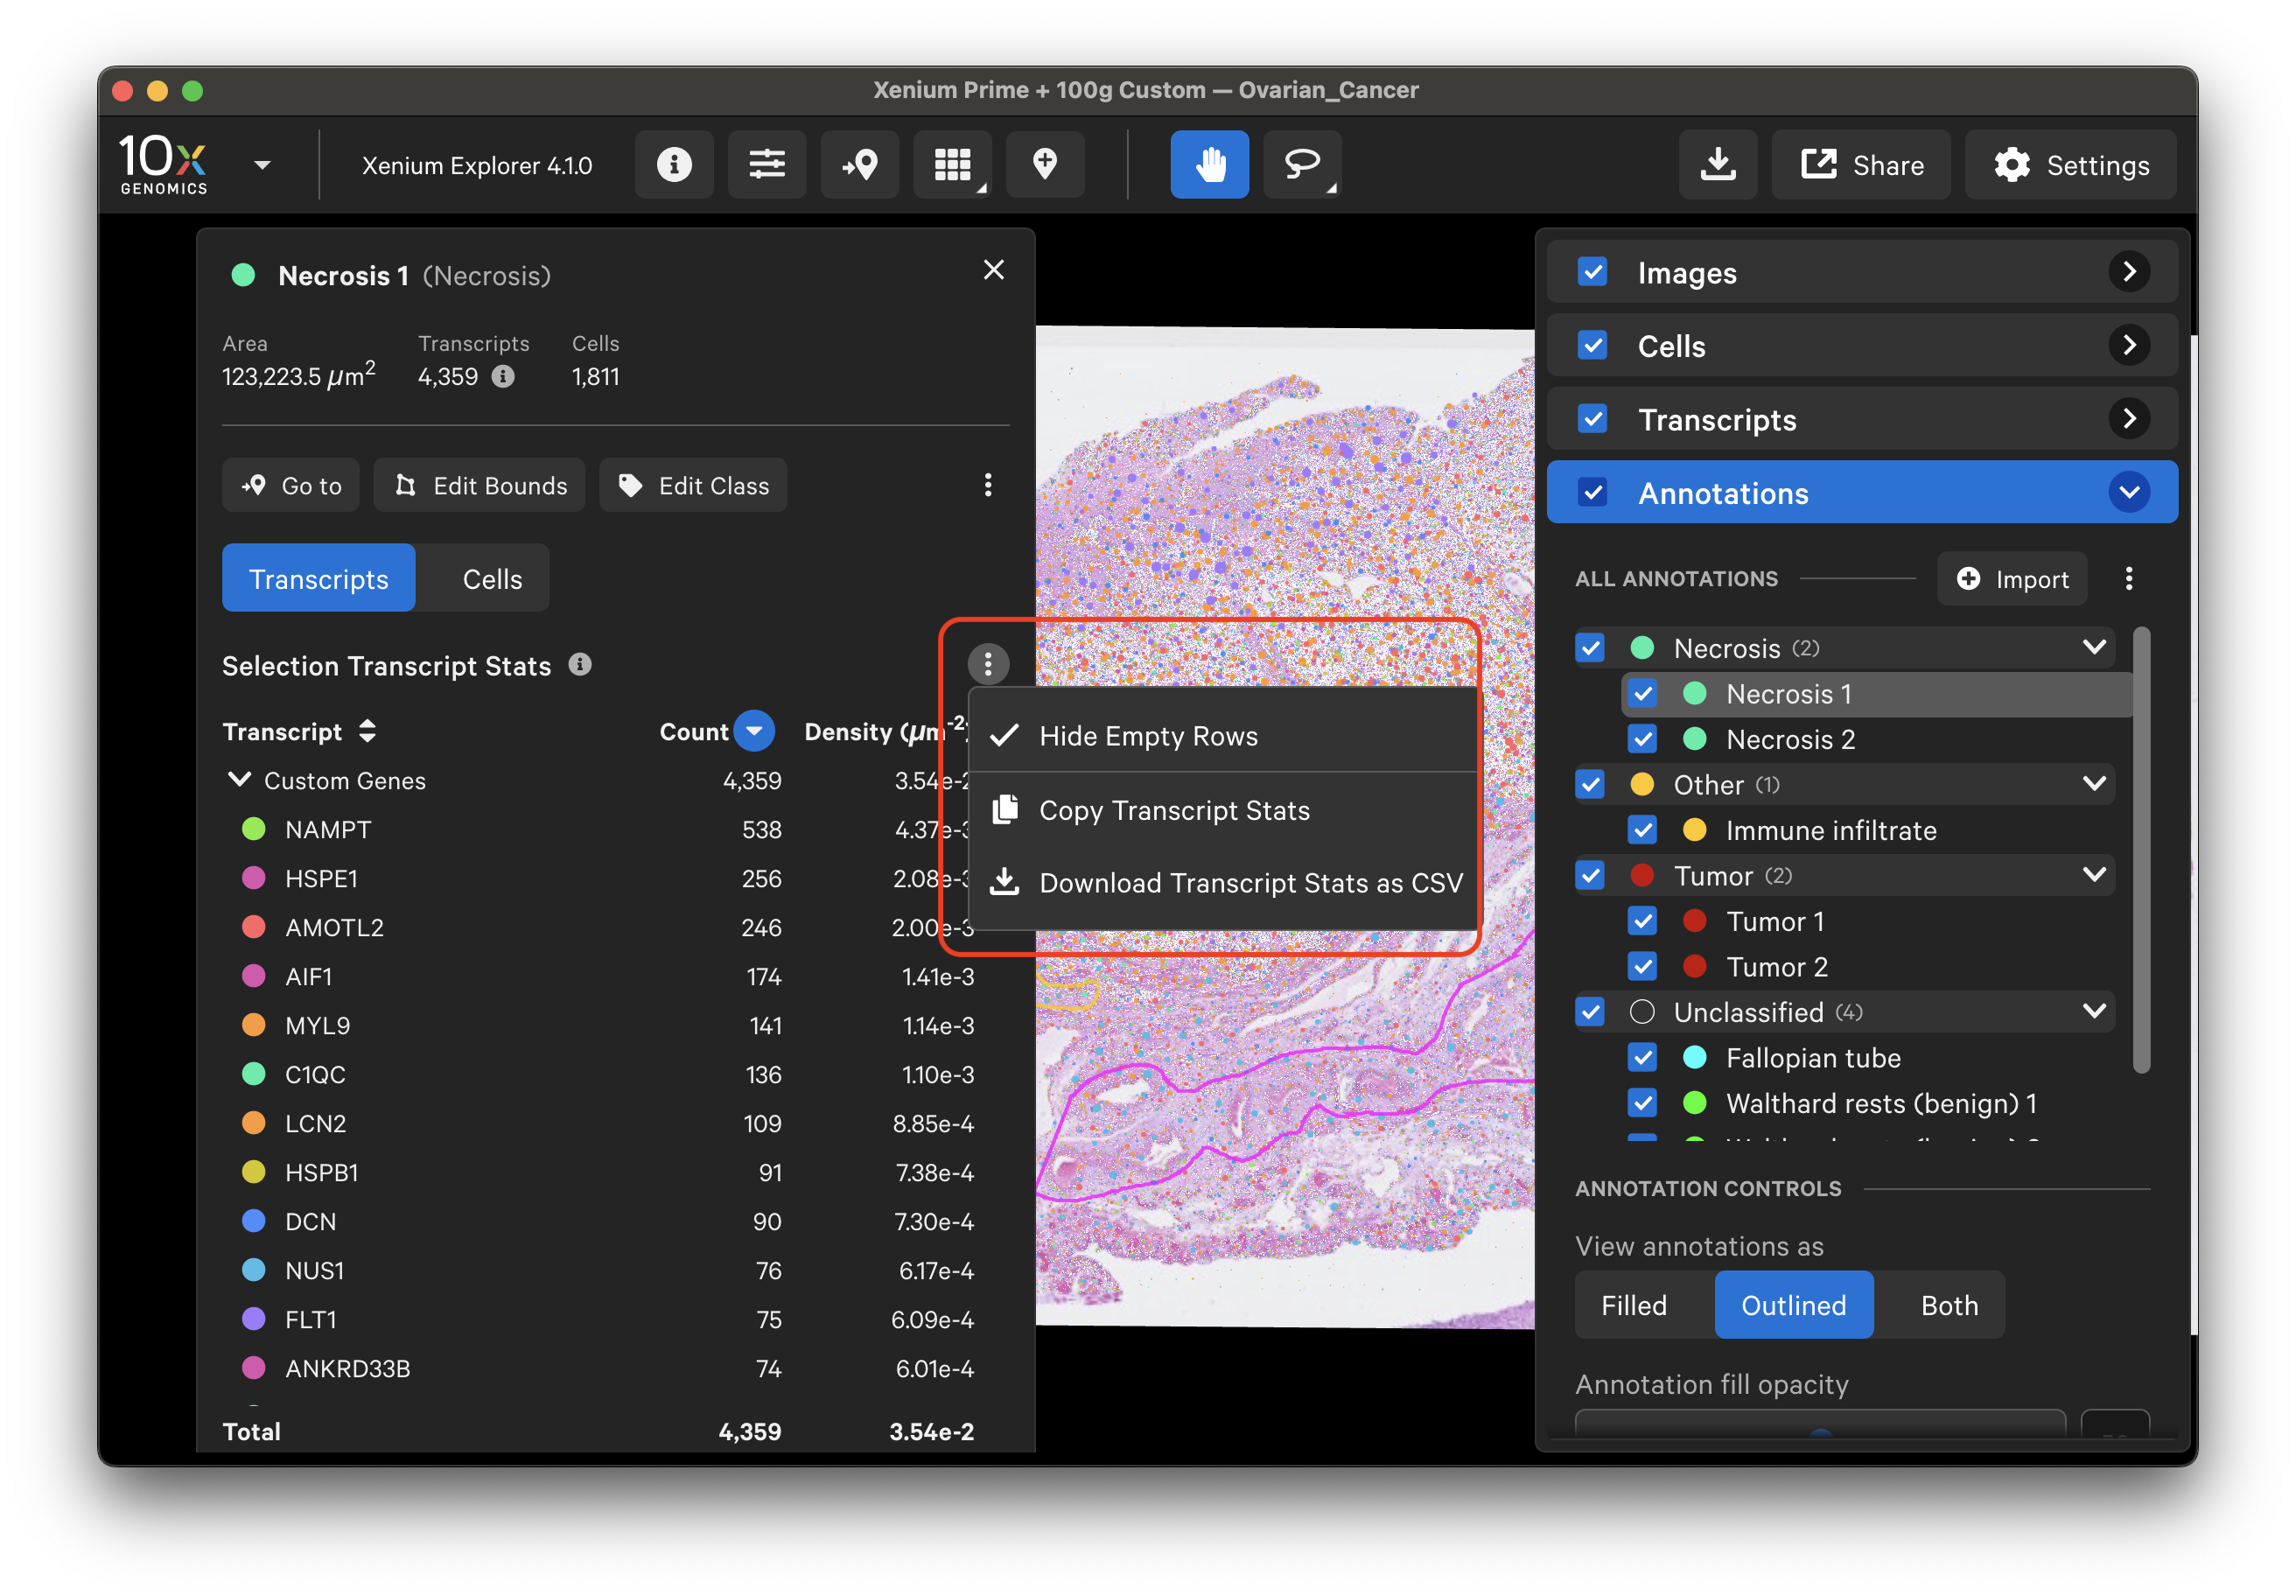Uncheck the Immune infiltrate annotation checkbox
Screen dimensions: 2296x1596
pyautogui.click(x=1642, y=830)
